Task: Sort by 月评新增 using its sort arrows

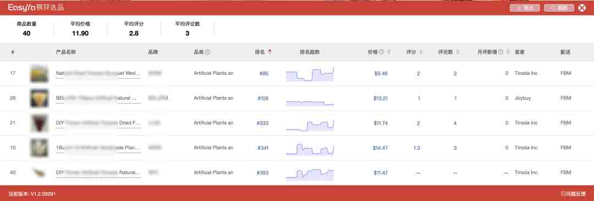Action: click(x=508, y=52)
